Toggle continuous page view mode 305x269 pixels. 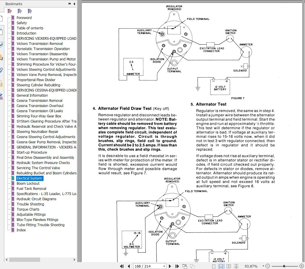click(221, 266)
